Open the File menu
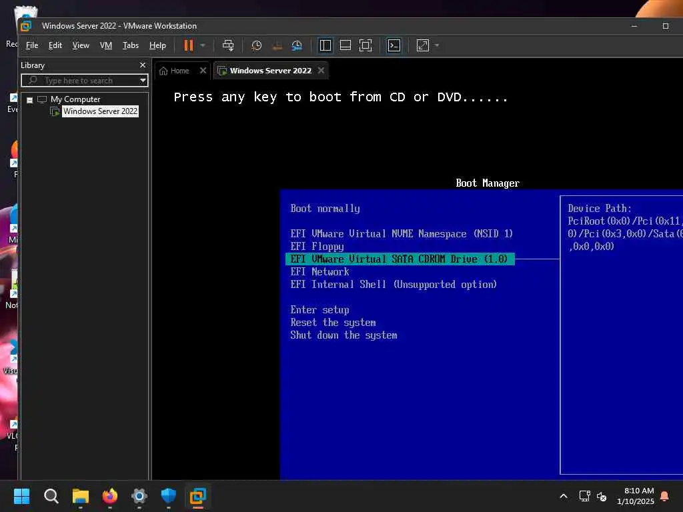683x512 pixels. 32,45
